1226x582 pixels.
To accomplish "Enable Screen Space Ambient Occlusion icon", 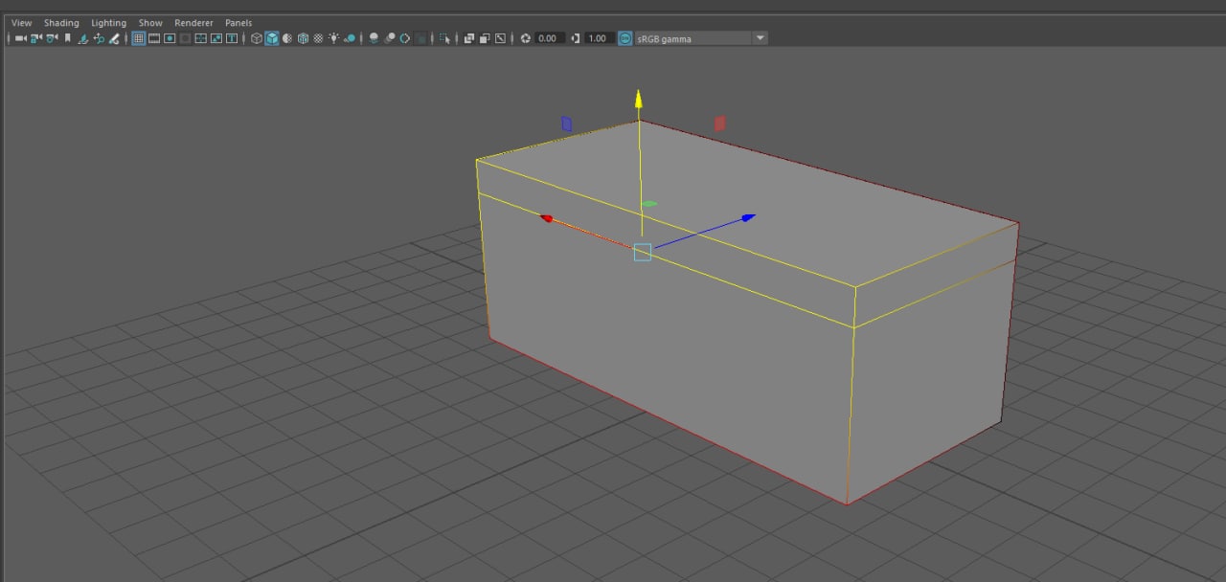I will pos(374,38).
